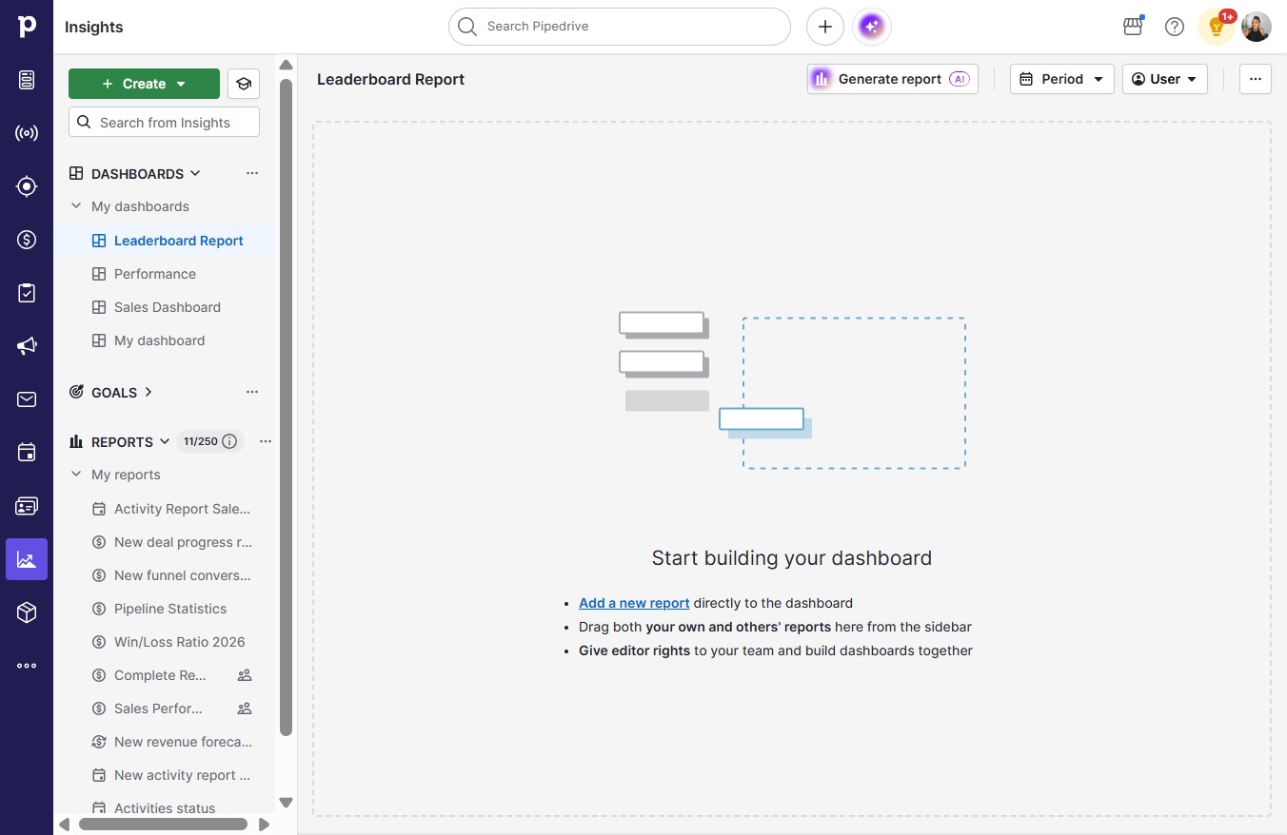Image resolution: width=1287 pixels, height=835 pixels.
Task: Click the quick add plus button
Action: [x=825, y=27]
